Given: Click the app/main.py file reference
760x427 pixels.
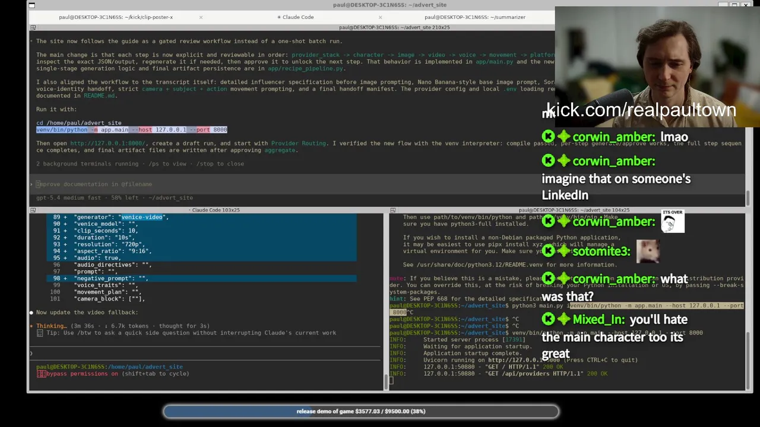Looking at the screenshot, I should pos(494,62).
